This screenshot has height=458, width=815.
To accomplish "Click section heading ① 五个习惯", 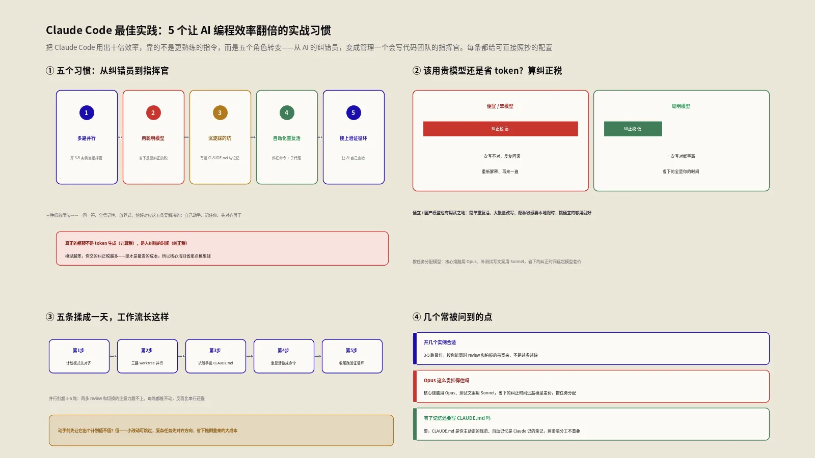I will pos(107,71).
